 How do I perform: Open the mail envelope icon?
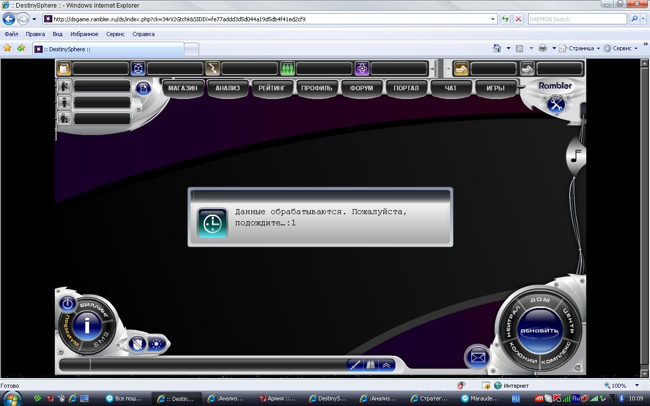pyautogui.click(x=477, y=357)
